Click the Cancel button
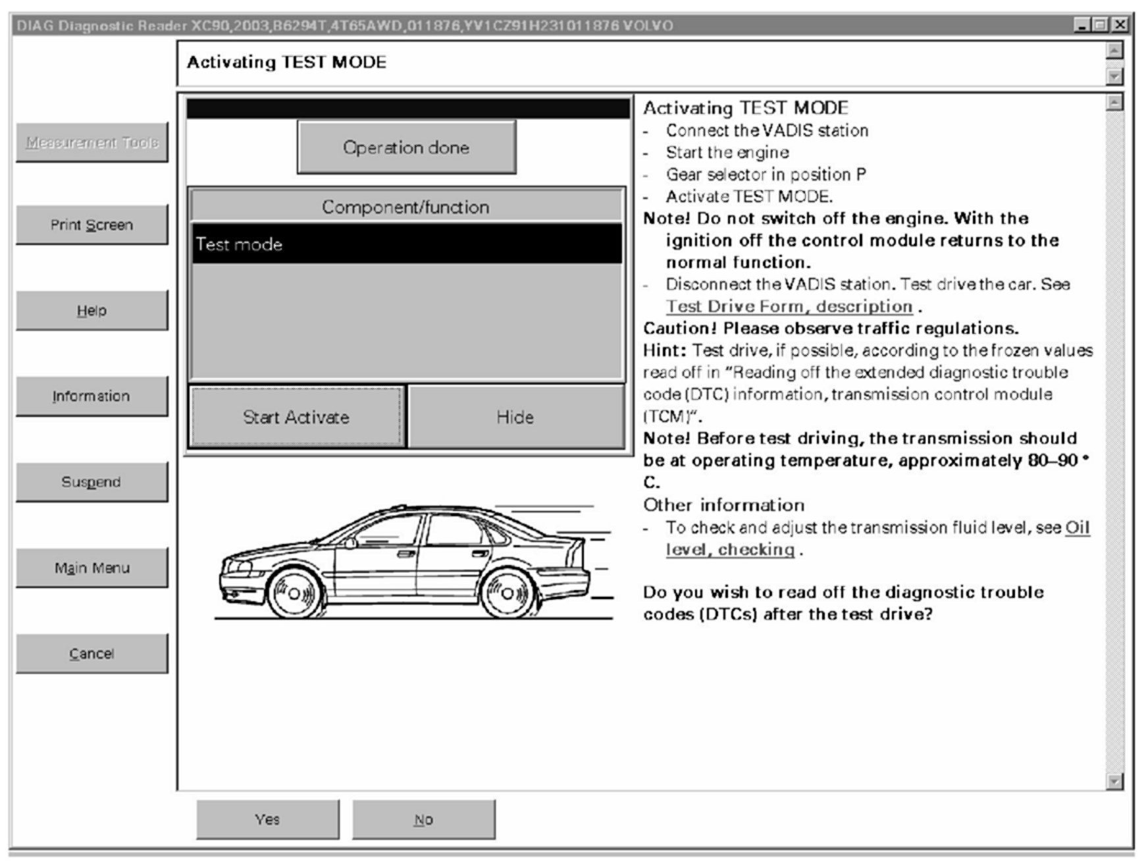1146x862 pixels. coord(92,653)
